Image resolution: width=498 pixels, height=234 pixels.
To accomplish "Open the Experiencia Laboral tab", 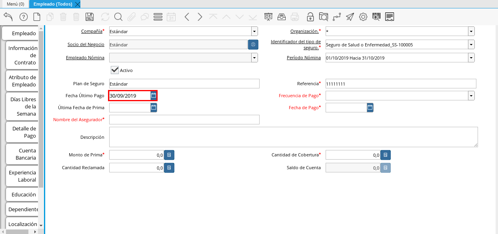I will click(x=22, y=176).
